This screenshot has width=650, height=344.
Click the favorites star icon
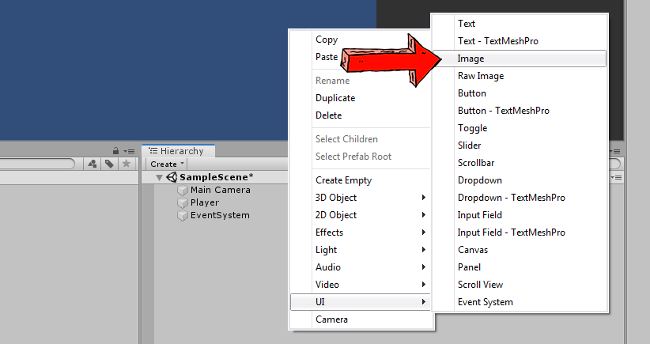click(x=125, y=164)
